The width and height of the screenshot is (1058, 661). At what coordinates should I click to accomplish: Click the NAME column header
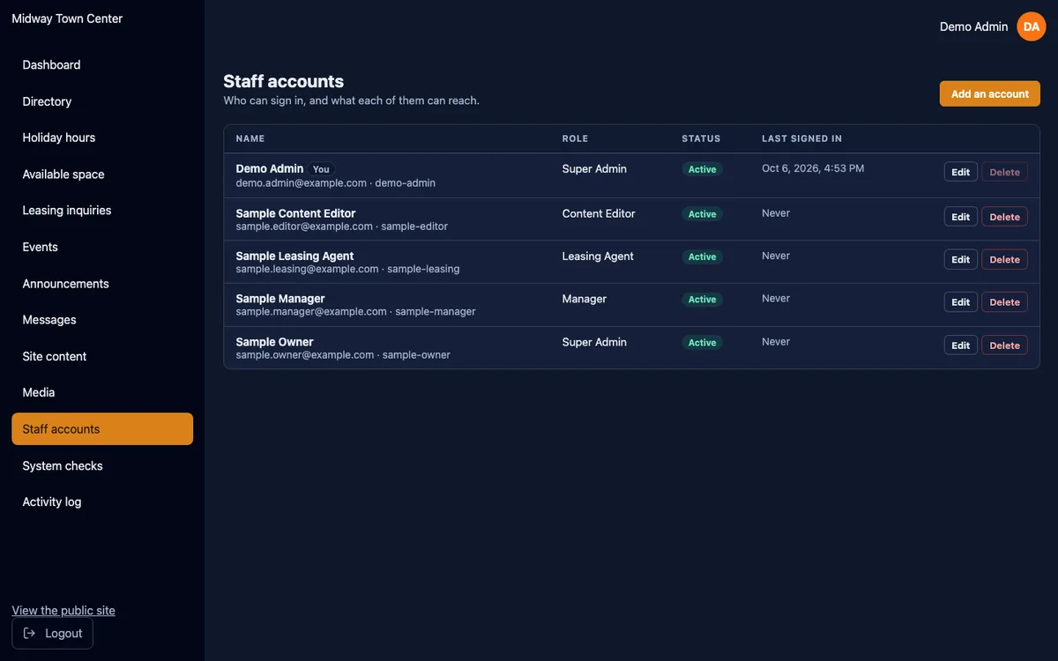(x=250, y=138)
